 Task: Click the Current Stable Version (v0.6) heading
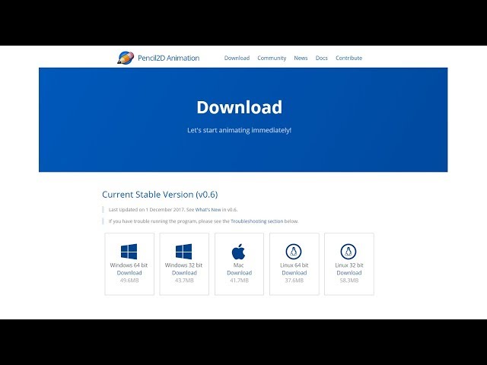[160, 195]
